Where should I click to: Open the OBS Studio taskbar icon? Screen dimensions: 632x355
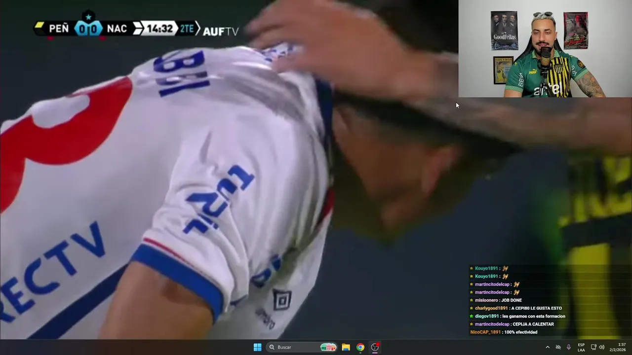coord(375,347)
